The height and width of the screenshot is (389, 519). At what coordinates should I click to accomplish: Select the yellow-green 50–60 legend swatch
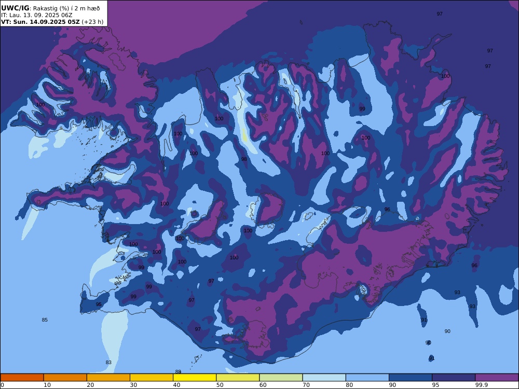238,378
